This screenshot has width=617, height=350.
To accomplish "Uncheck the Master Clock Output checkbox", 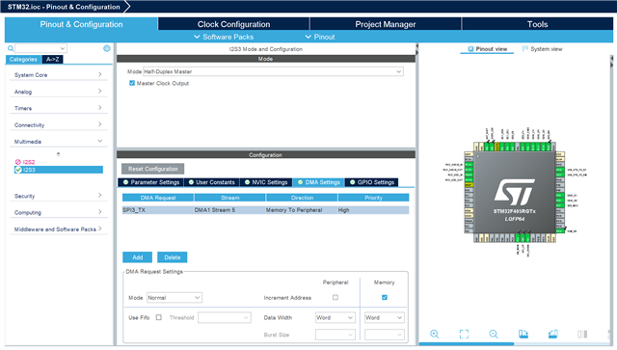I will (132, 83).
